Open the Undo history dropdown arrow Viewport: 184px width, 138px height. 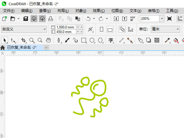pyautogui.click(x=94, y=19)
